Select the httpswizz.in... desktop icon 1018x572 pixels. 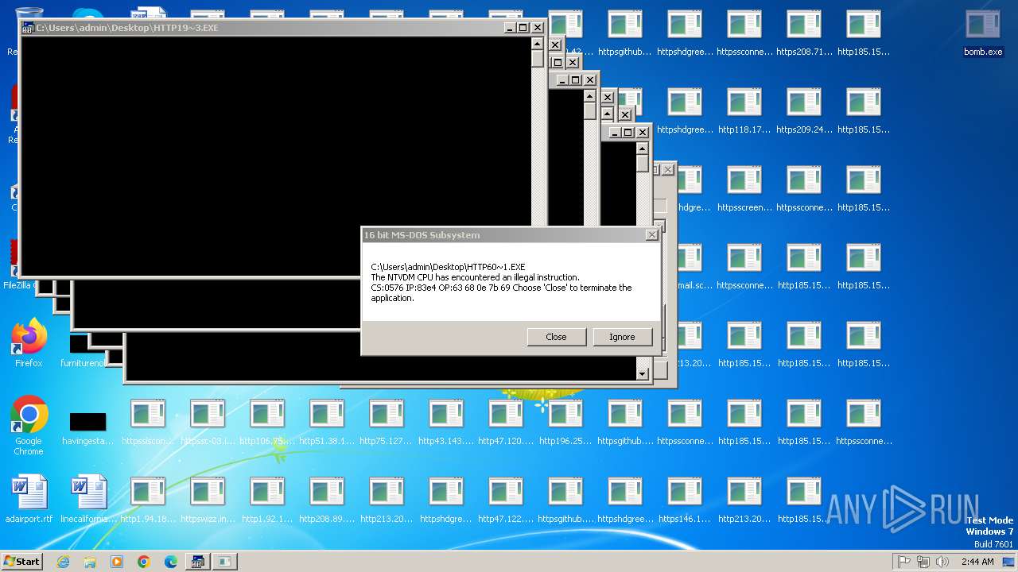tap(208, 500)
